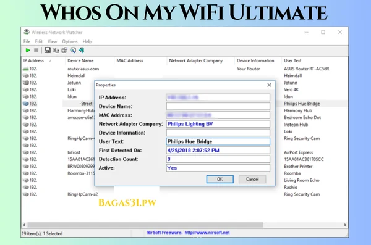Screen dimensions: 371x245
Task: Select the Loki device name row
Action: (x=72, y=89)
